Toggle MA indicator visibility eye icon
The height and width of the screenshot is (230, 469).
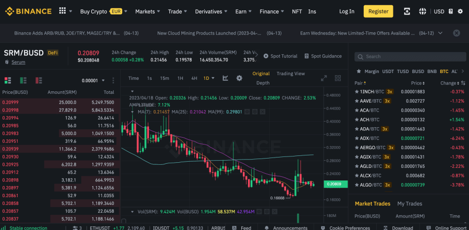247,112
